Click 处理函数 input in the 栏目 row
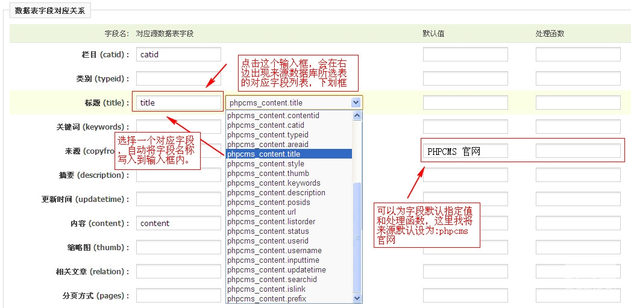 point(578,54)
